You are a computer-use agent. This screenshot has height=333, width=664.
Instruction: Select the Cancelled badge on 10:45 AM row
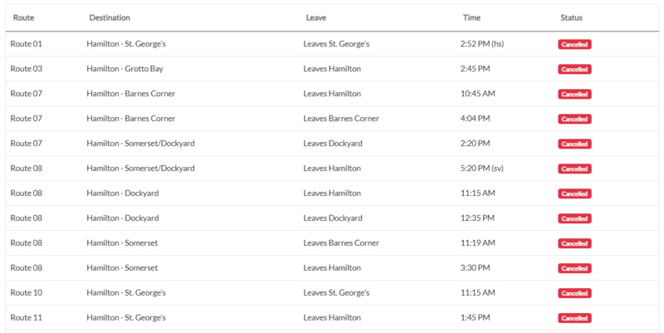(x=574, y=94)
